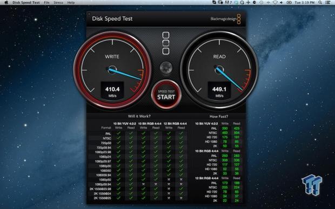Open Notification Center list icon
This screenshot has width=335, height=209.
(x=327, y=3)
